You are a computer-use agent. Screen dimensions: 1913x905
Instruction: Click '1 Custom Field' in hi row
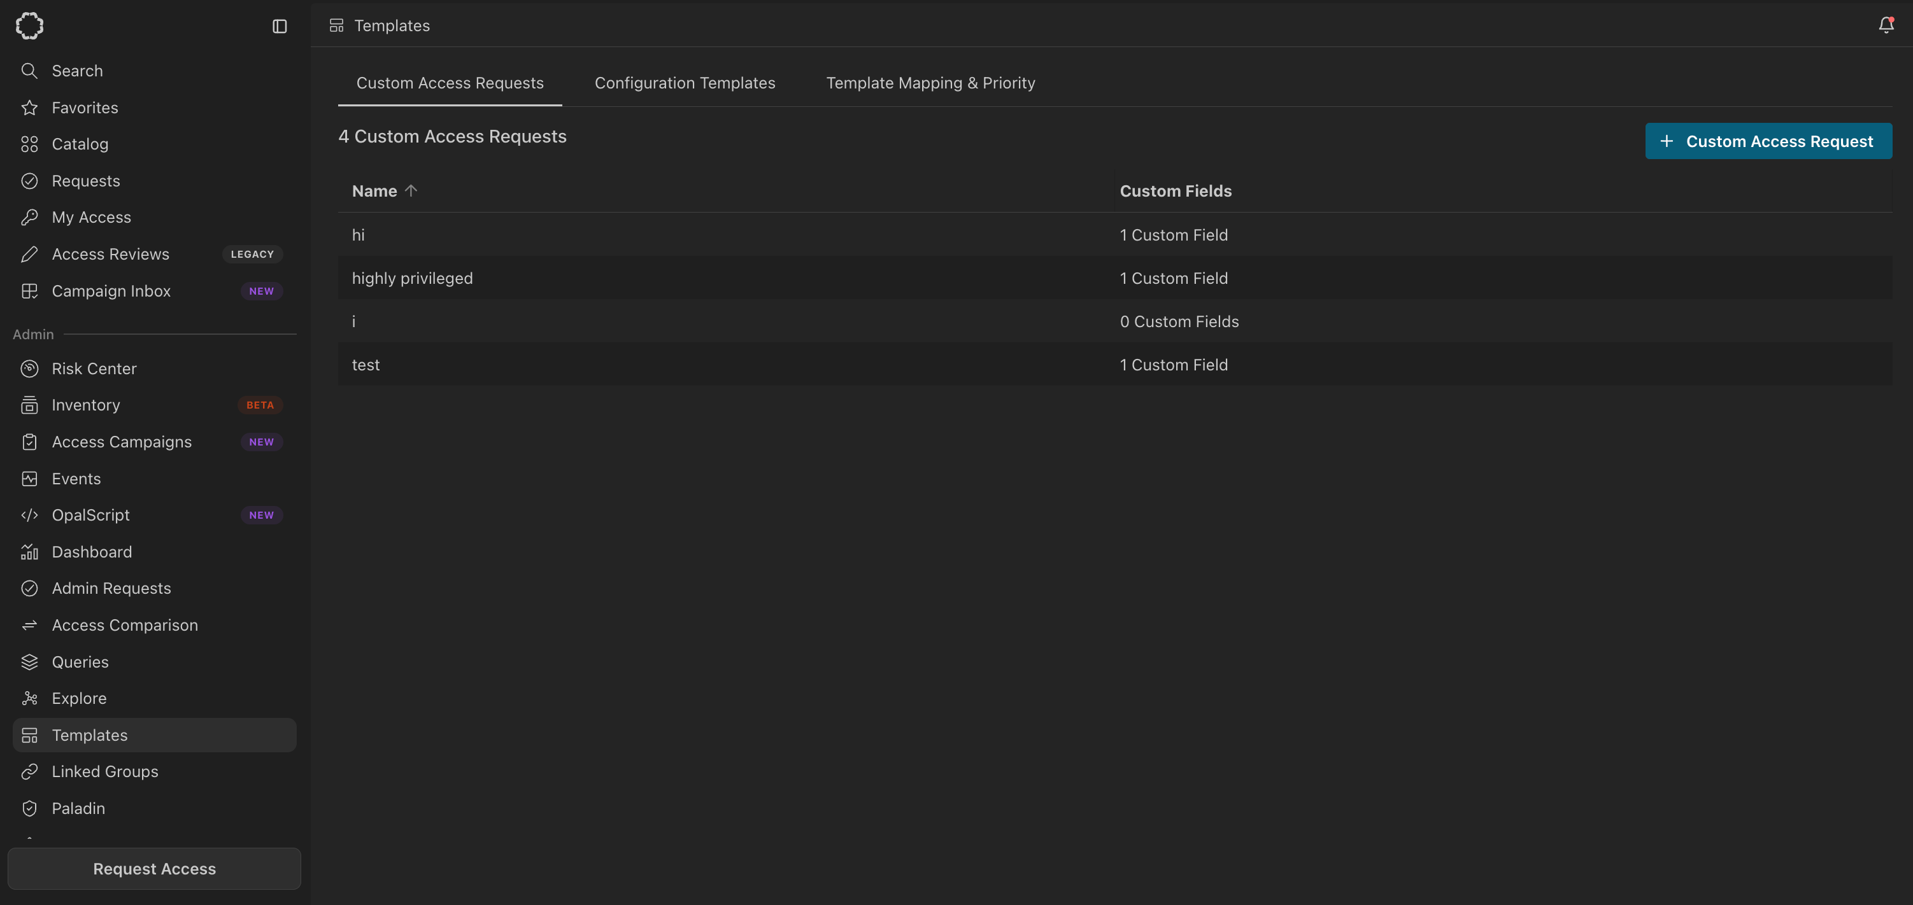point(1174,235)
